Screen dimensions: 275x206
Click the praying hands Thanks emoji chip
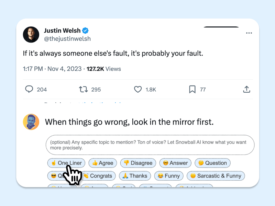[x=135, y=176]
